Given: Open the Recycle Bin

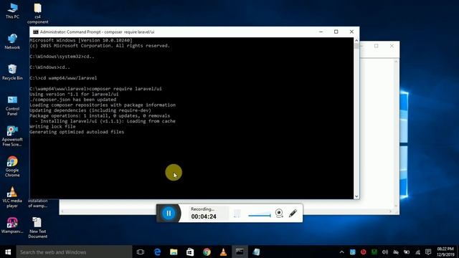Looking at the screenshot, I should (x=12, y=72).
